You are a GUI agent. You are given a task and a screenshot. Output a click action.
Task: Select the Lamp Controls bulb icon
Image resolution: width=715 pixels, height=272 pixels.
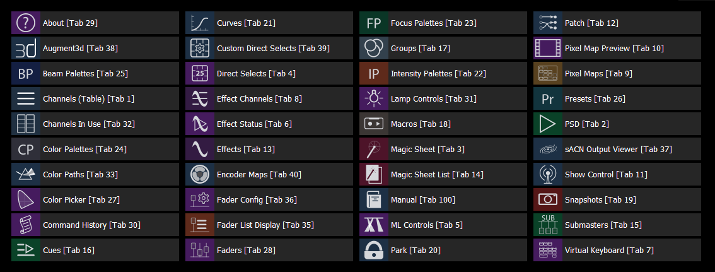tap(374, 98)
